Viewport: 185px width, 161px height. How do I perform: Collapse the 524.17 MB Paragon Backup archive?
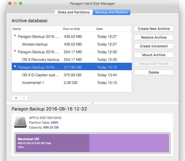tap(15, 51)
